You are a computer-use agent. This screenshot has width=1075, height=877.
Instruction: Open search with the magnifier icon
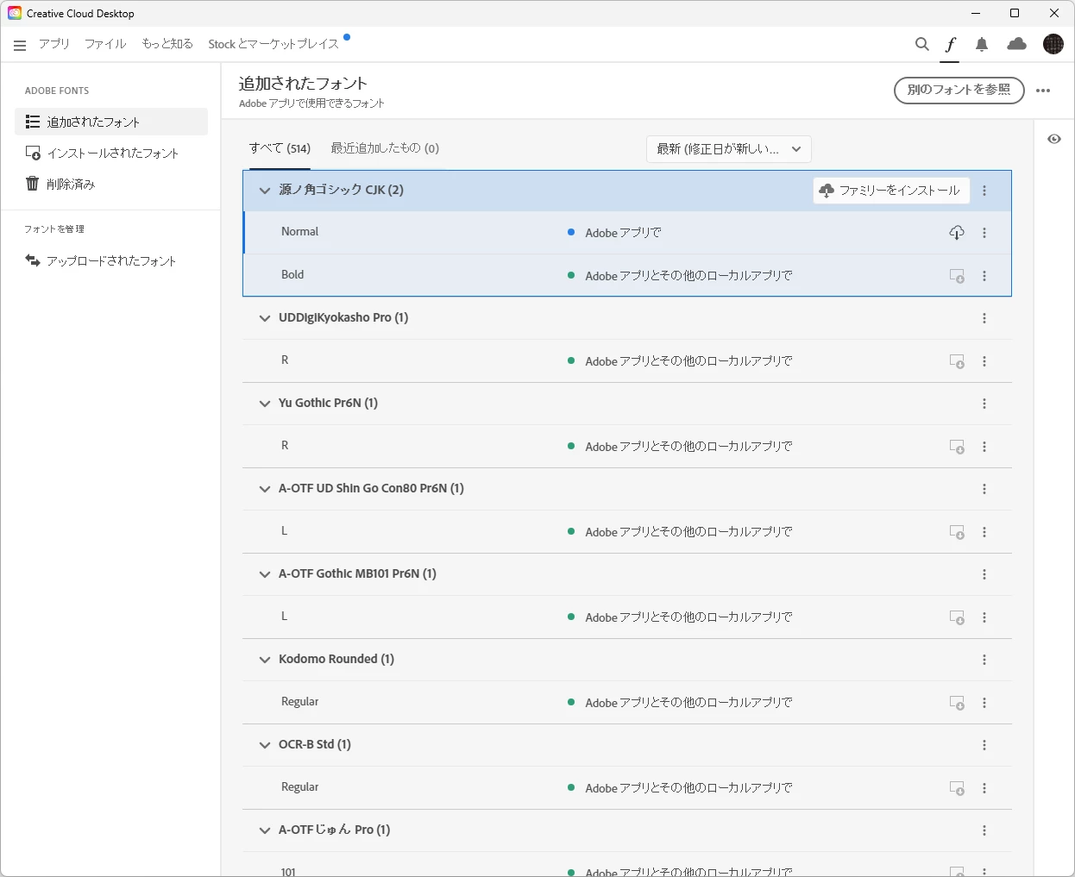[x=922, y=44]
